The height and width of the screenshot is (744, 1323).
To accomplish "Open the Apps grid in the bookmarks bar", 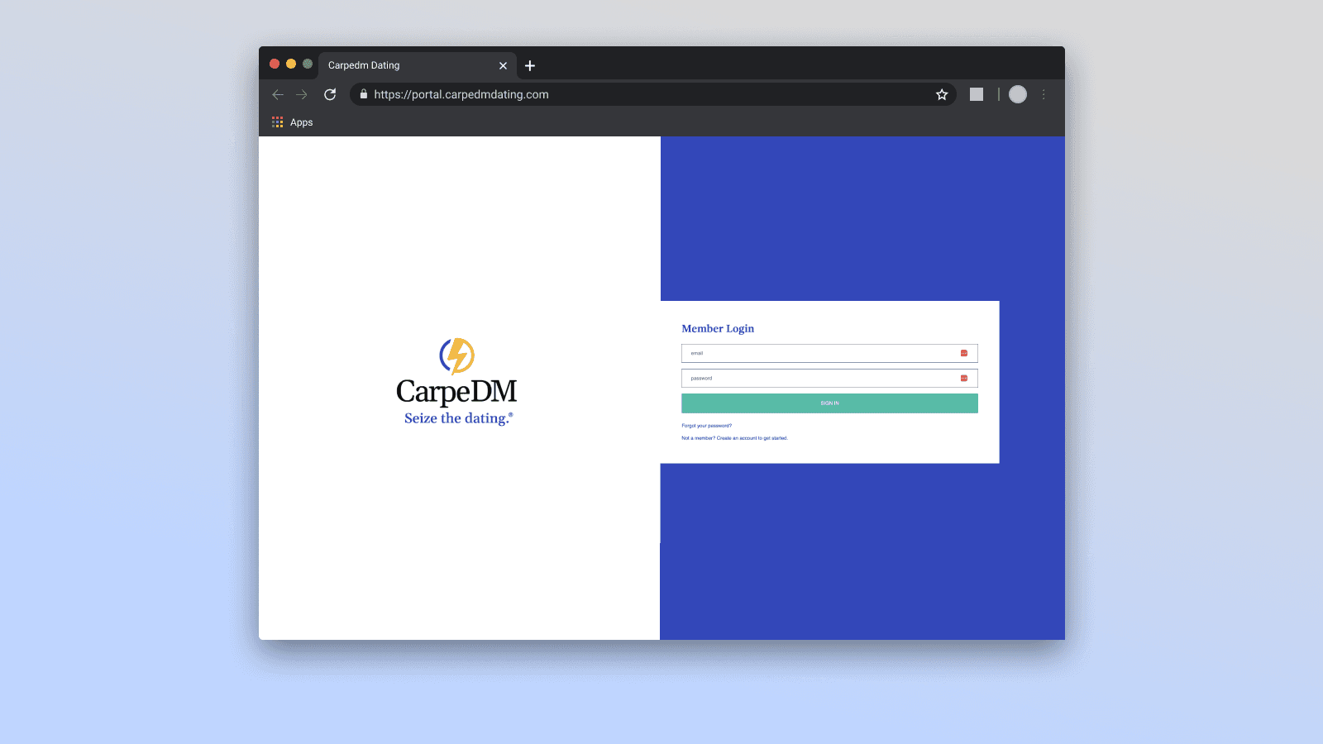I will coord(278,122).
